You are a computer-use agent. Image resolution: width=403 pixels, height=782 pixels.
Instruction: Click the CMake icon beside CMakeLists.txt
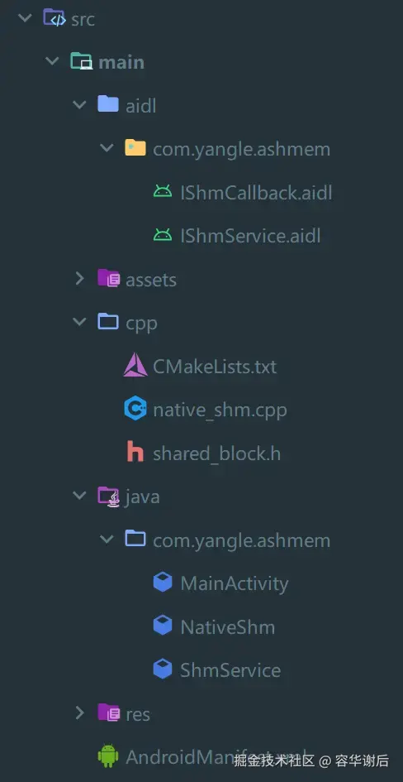[135, 366]
